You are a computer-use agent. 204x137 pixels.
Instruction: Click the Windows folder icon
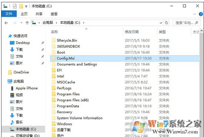click(54, 124)
